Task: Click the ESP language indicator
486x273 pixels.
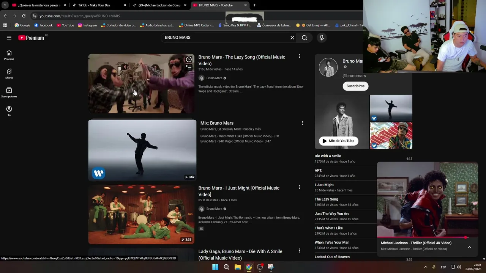Action: tap(443, 267)
